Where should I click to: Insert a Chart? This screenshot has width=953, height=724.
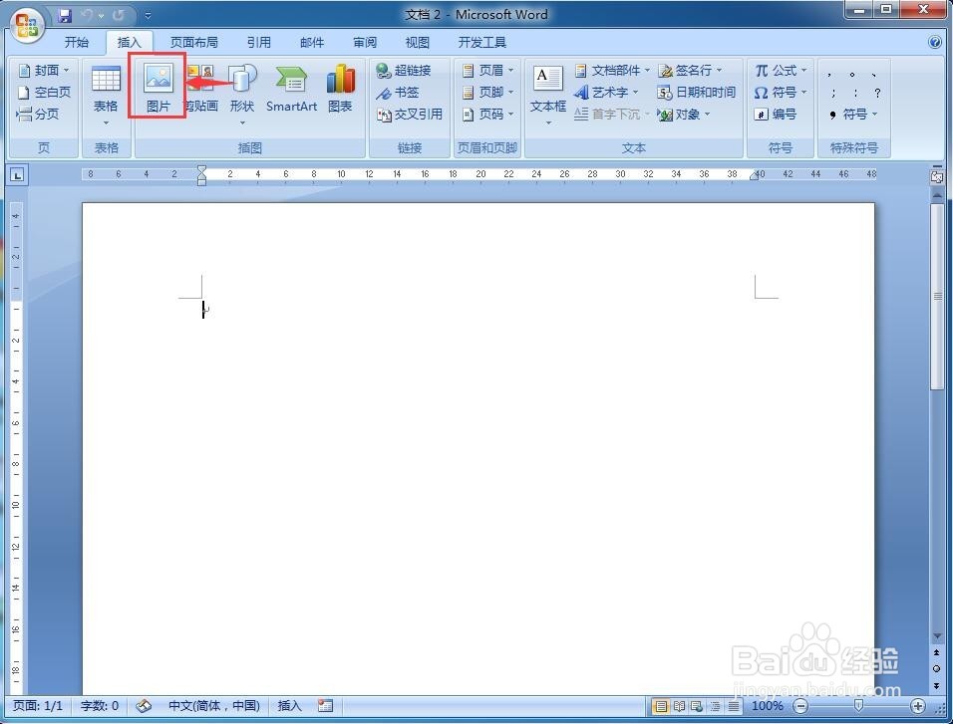coord(340,88)
